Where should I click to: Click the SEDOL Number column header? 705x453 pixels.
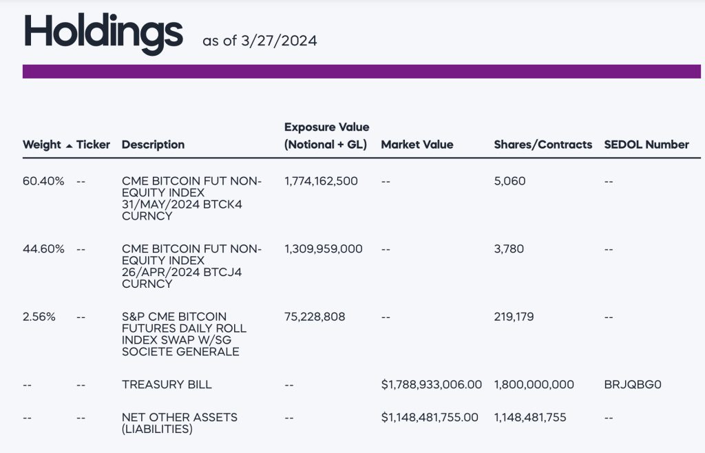[x=646, y=145]
